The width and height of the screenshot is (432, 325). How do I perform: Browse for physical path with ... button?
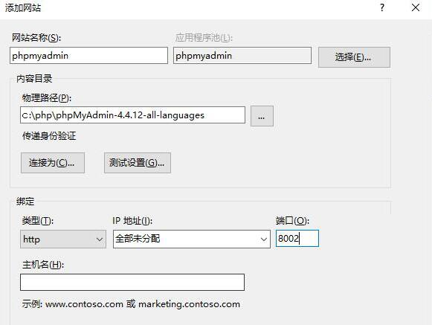pos(262,116)
